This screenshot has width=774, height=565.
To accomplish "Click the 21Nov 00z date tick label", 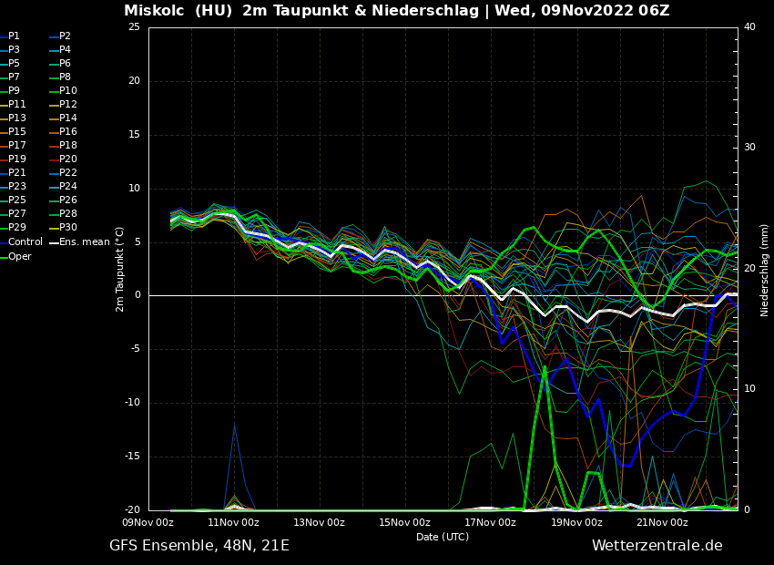I will 662,523.
